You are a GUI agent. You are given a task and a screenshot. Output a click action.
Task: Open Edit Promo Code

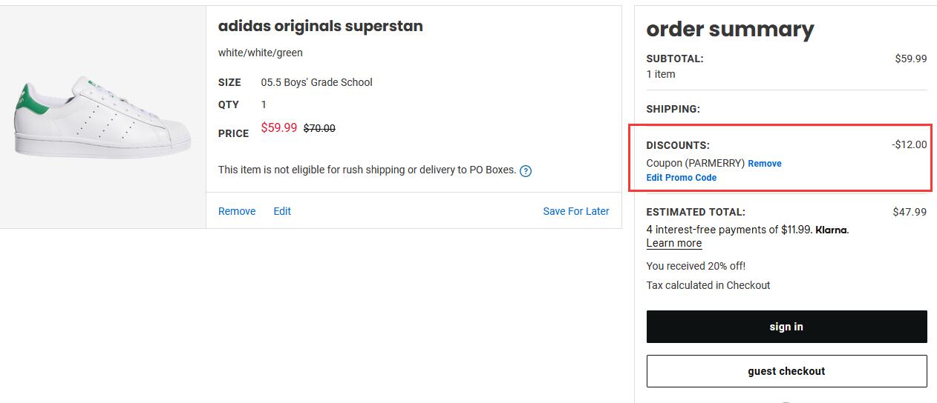[682, 178]
